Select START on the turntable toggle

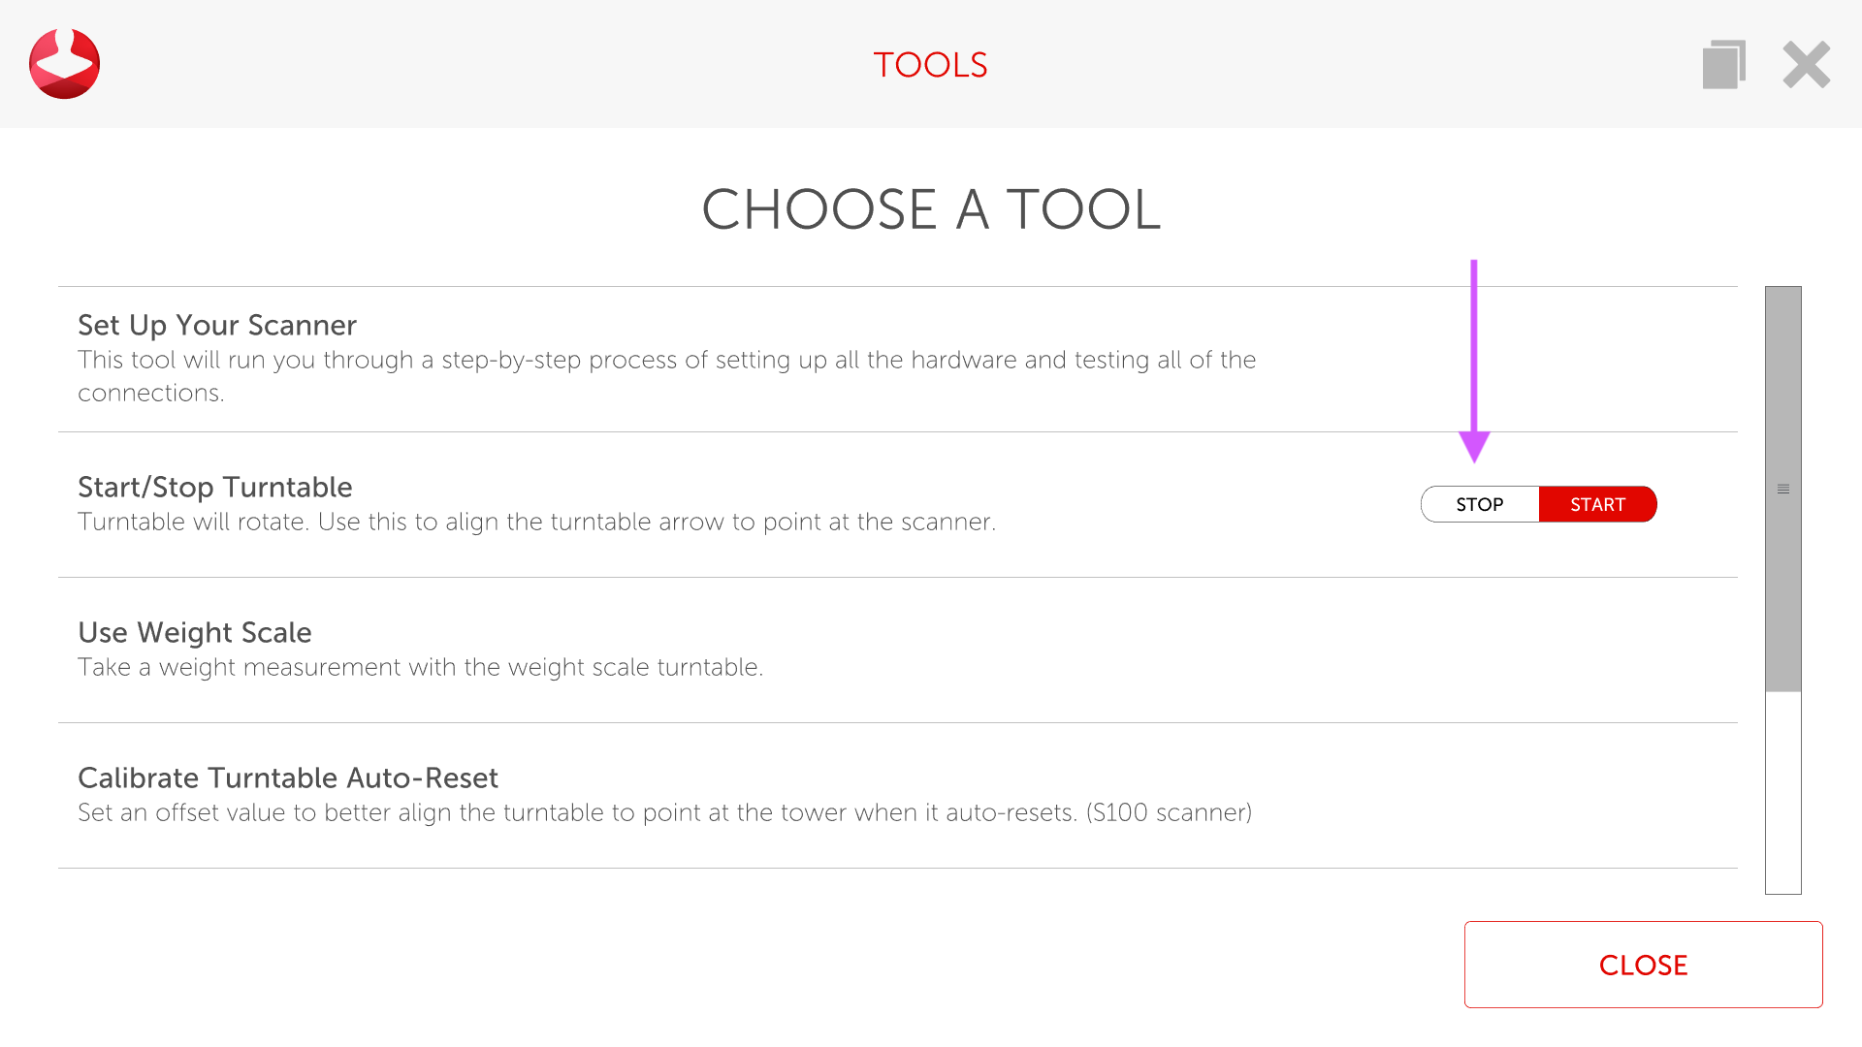pyautogui.click(x=1597, y=504)
